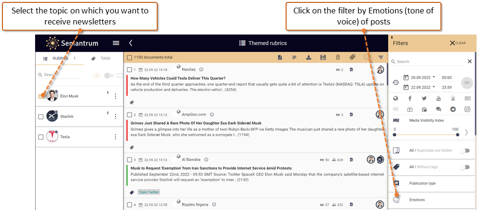Screen dimensions: 477x210
Task: Click the info icon next to Nasdaq
Action: tap(201, 70)
